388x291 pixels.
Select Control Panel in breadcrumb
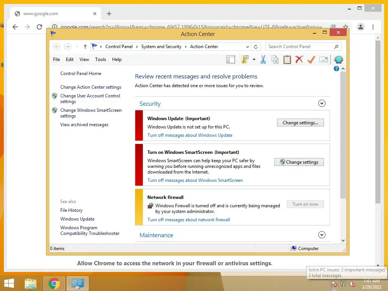119,47
